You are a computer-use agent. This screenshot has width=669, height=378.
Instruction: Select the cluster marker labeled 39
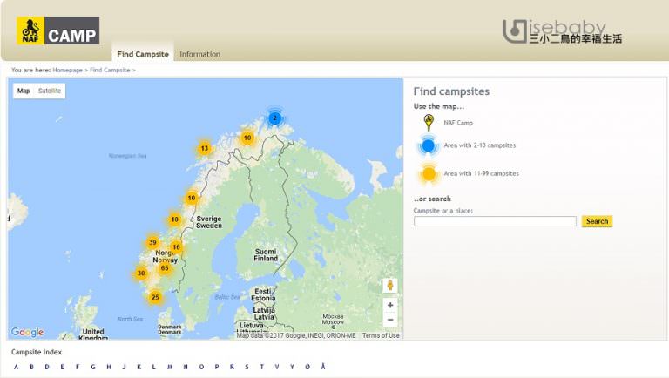point(152,243)
